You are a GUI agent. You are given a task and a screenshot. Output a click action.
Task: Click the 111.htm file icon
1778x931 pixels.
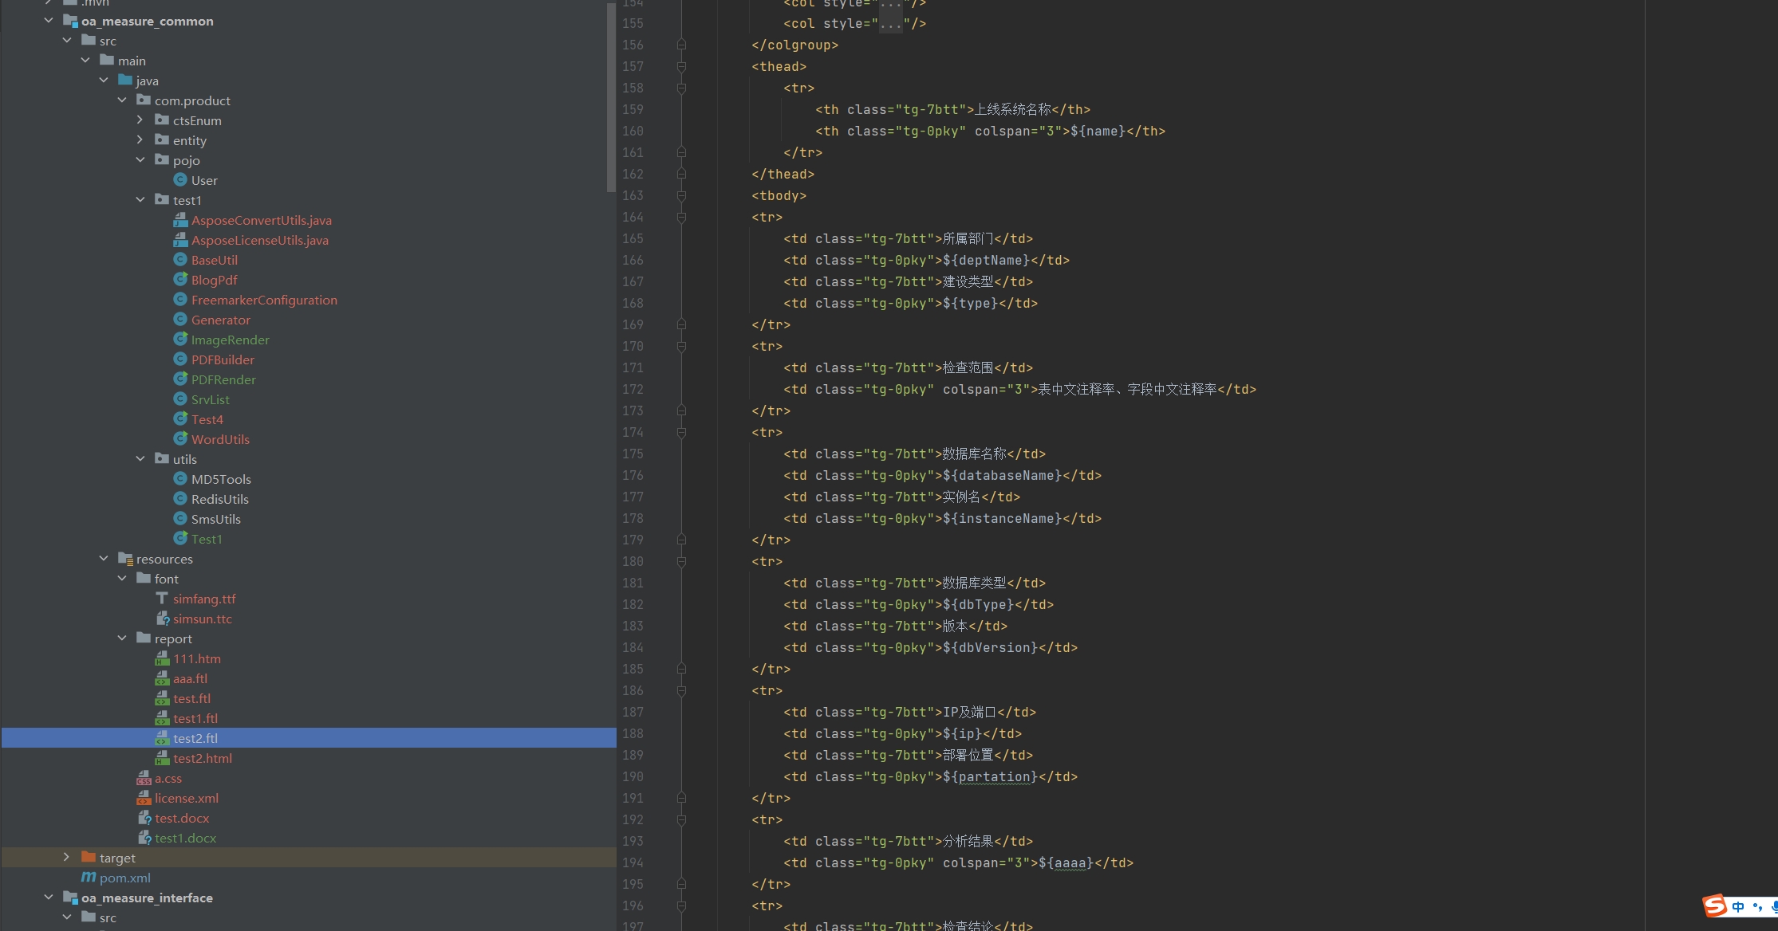click(162, 658)
